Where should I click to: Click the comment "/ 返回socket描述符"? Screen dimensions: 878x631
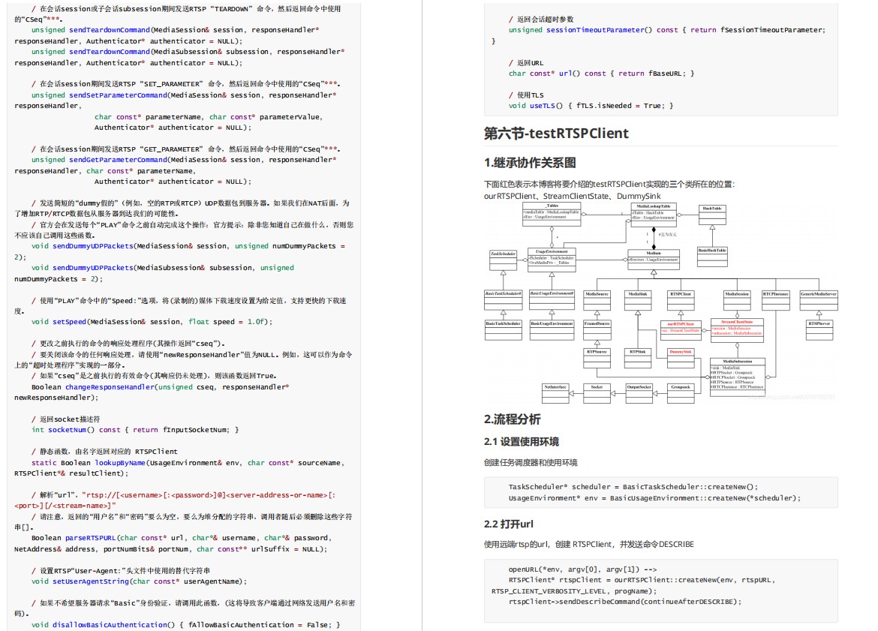point(65,419)
